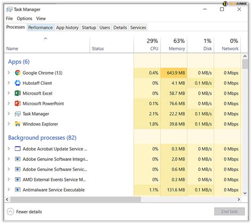The width and height of the screenshot is (252, 224).
Task: Click PowerPoint's 76.6 MB memory cell
Action: 174,103
